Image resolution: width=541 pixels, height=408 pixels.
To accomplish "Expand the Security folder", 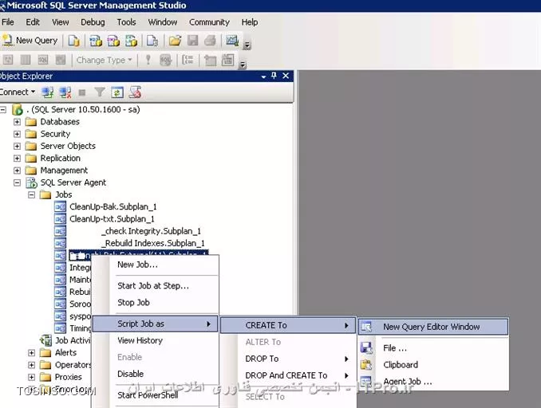I will [17, 134].
